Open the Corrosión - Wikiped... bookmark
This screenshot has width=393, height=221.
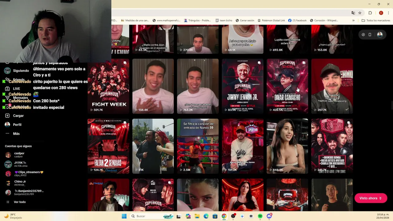[324, 20]
